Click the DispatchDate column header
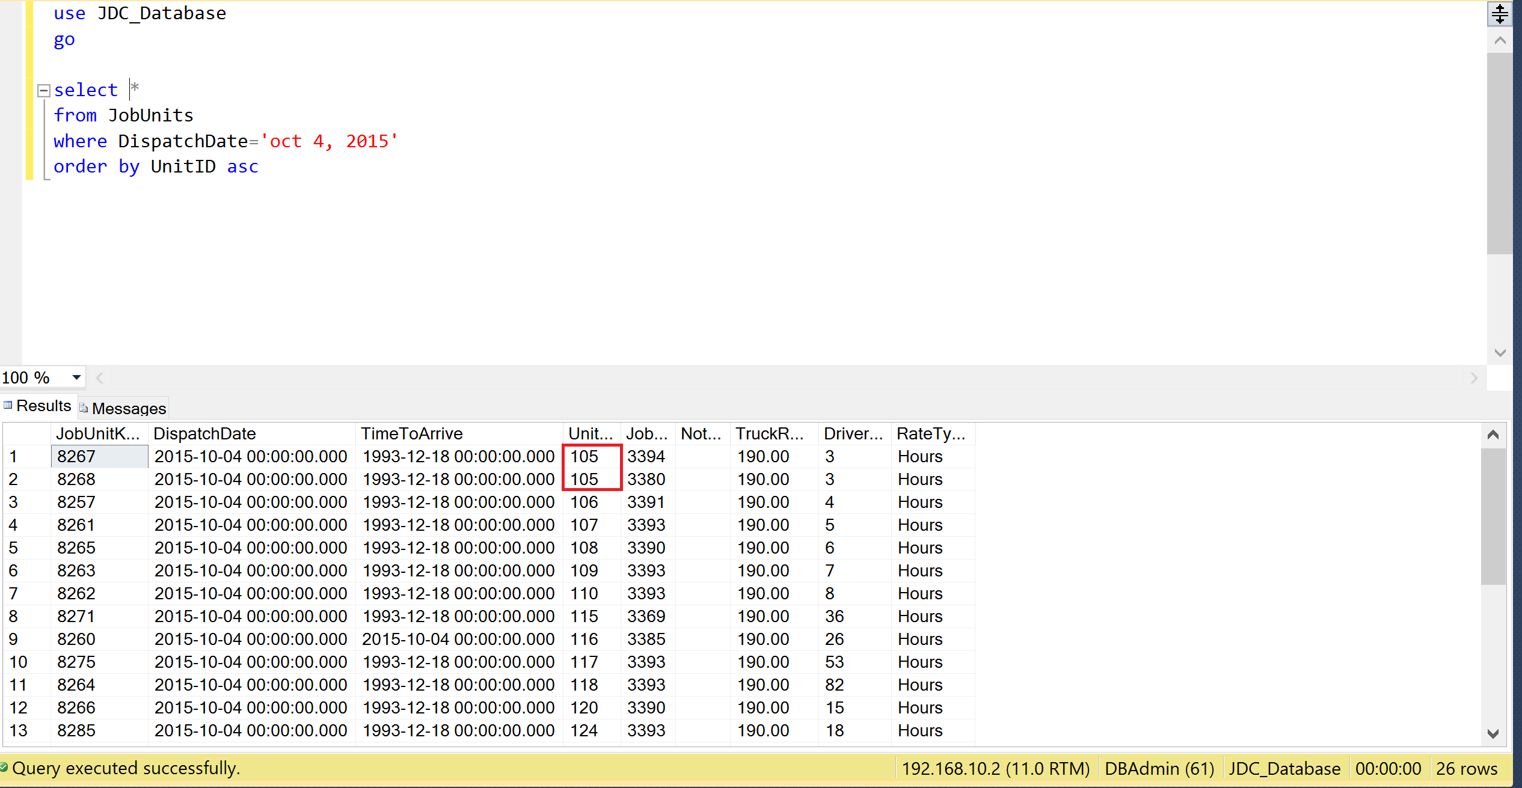Image resolution: width=1522 pixels, height=788 pixels. pyautogui.click(x=204, y=433)
